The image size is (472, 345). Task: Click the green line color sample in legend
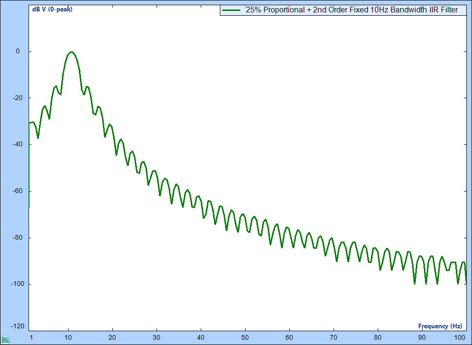(x=231, y=10)
